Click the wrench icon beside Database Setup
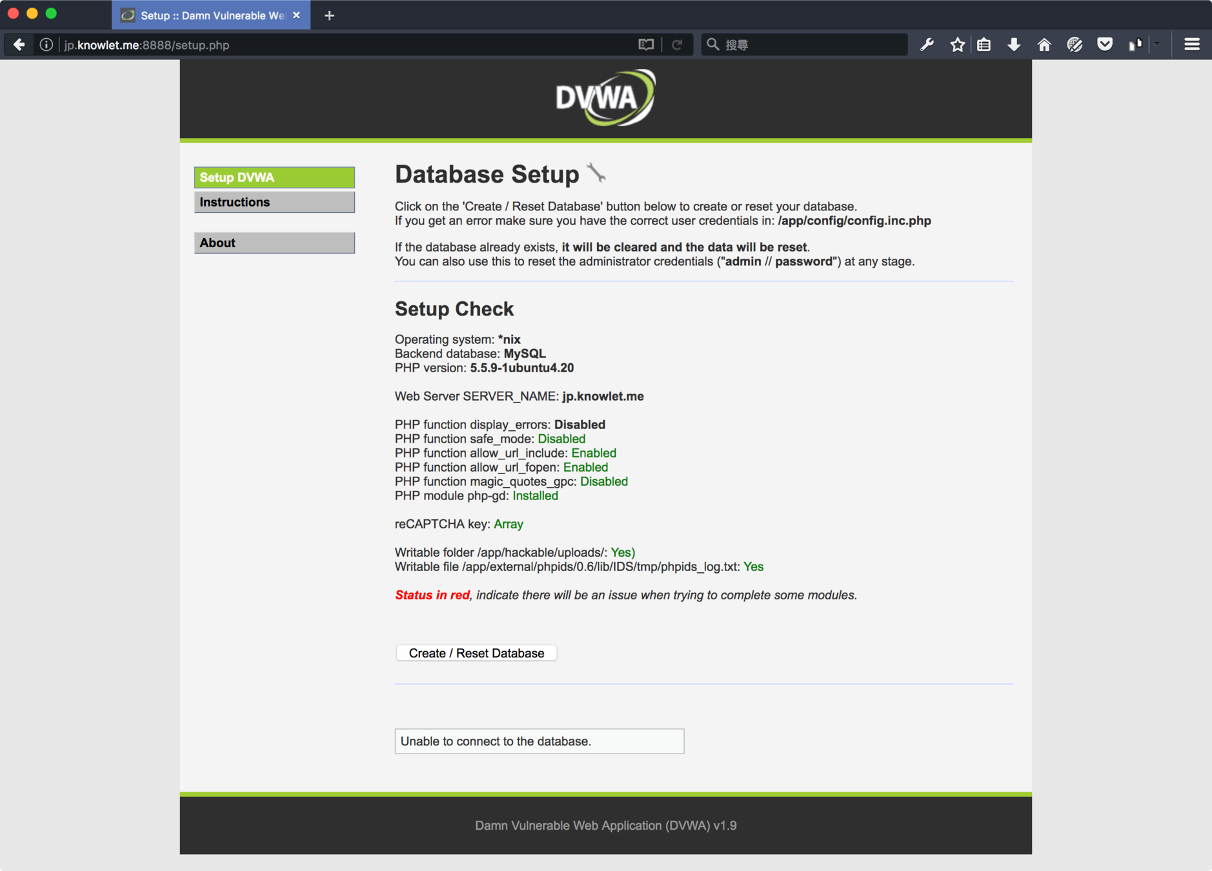Image resolution: width=1212 pixels, height=871 pixels. [x=596, y=173]
